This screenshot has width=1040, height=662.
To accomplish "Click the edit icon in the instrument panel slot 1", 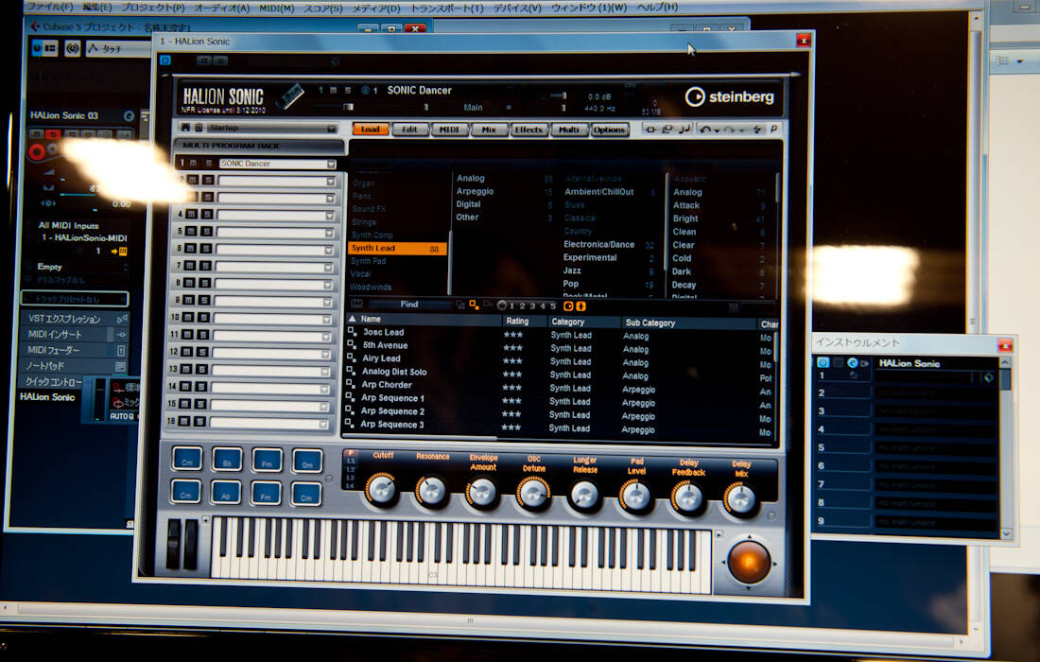I will (x=852, y=363).
